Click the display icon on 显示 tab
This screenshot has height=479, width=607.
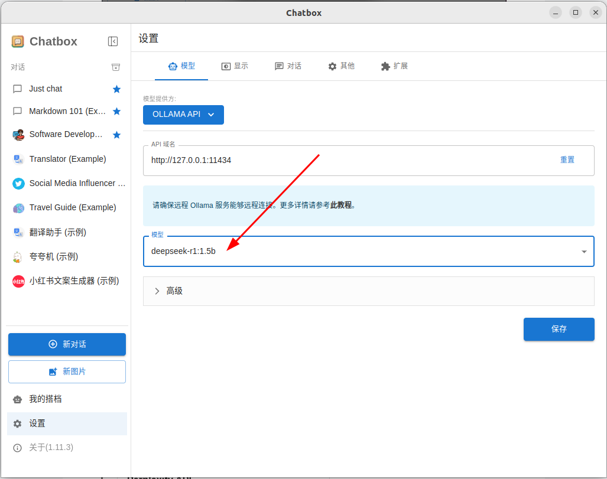click(x=226, y=67)
